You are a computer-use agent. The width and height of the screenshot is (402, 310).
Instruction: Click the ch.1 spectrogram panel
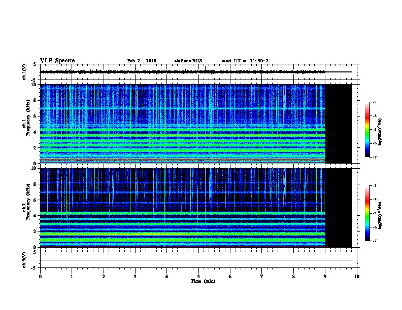(x=195, y=124)
